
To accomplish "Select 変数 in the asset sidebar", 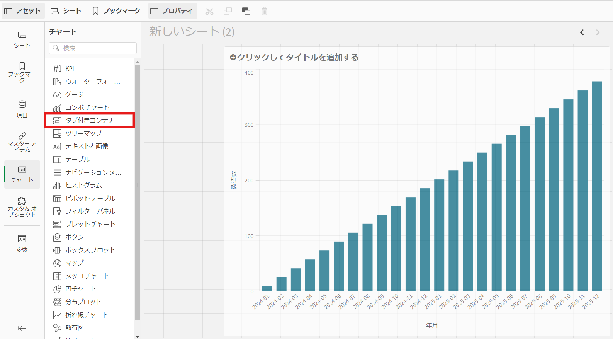I will tap(22, 244).
